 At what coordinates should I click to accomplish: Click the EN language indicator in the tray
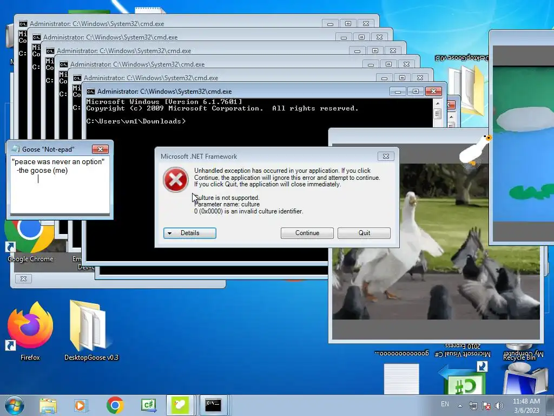click(x=445, y=404)
